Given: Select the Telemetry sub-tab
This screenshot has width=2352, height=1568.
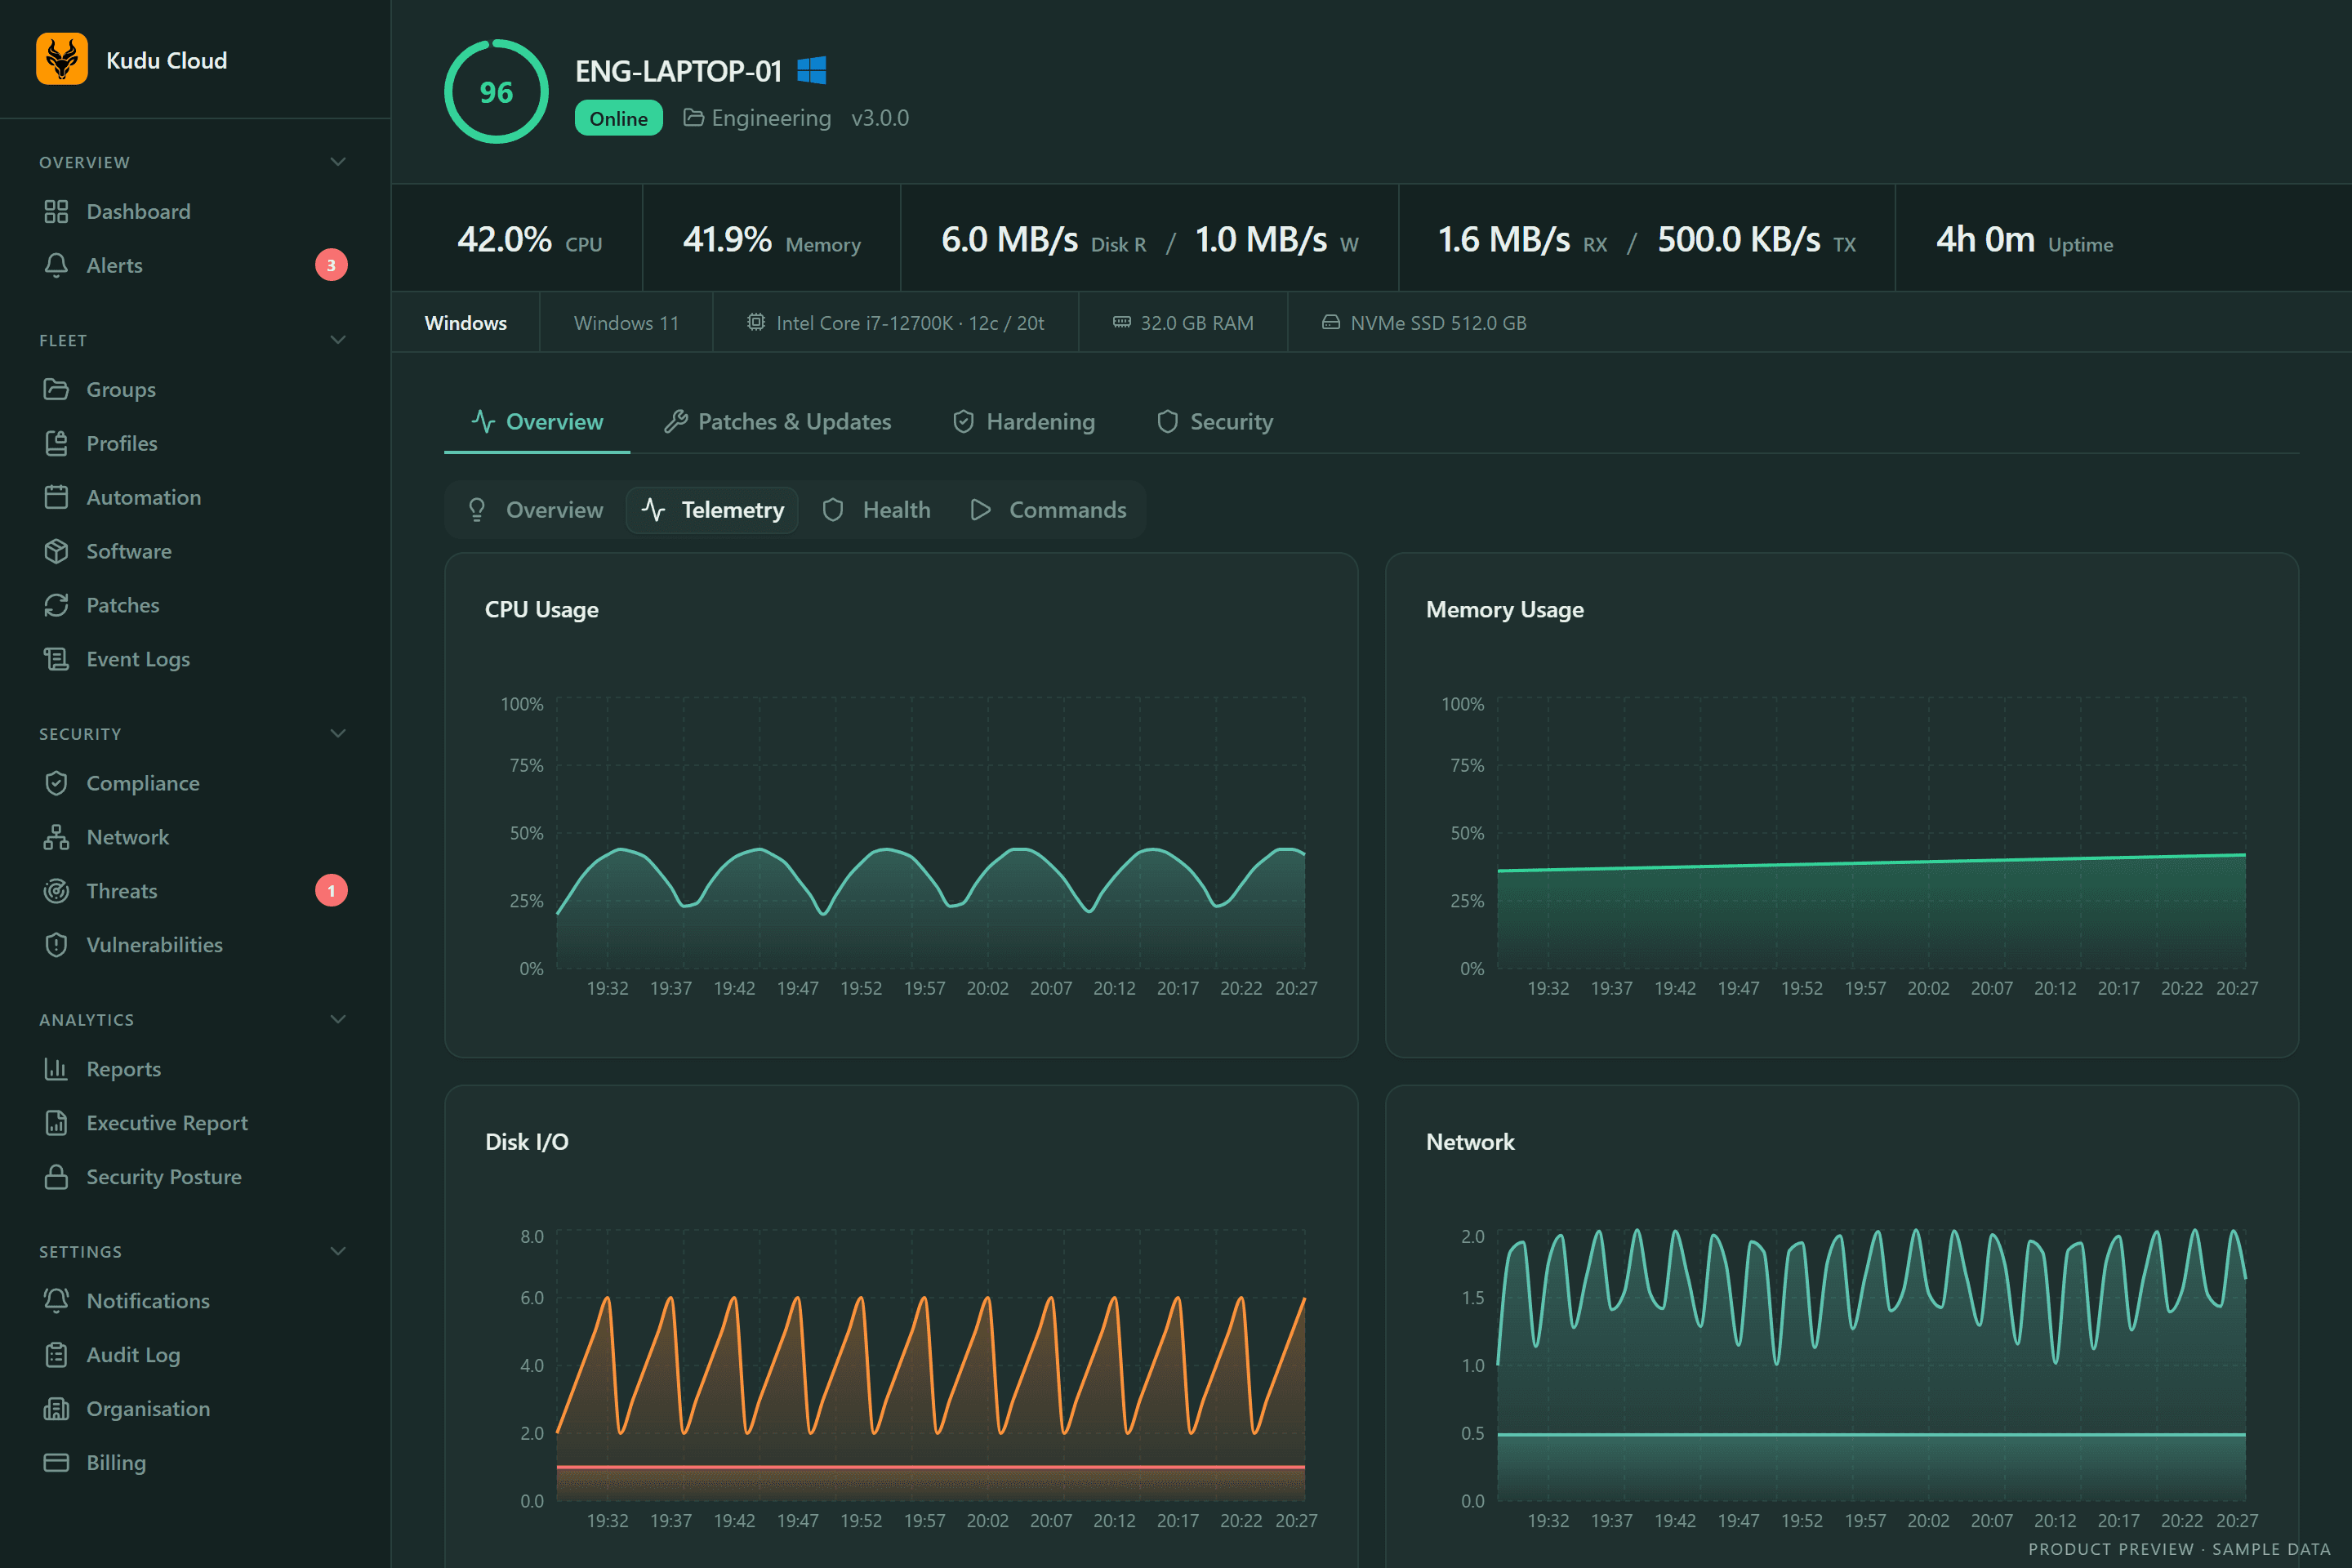Looking at the screenshot, I should pyautogui.click(x=712, y=510).
